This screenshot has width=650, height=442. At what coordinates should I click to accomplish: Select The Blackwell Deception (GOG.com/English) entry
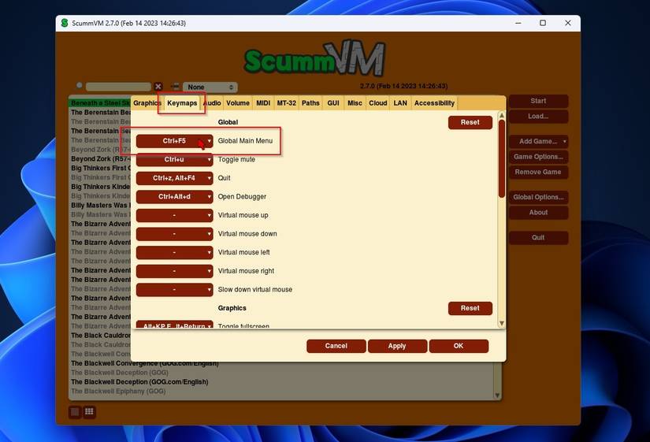(x=139, y=382)
